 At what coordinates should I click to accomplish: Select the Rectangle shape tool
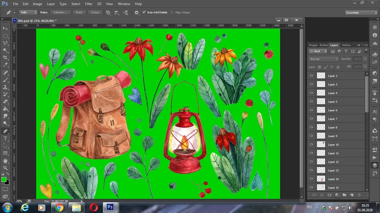[5, 153]
